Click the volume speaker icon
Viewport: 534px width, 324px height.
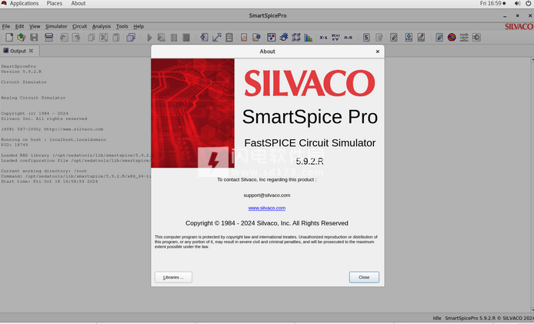pos(517,3)
